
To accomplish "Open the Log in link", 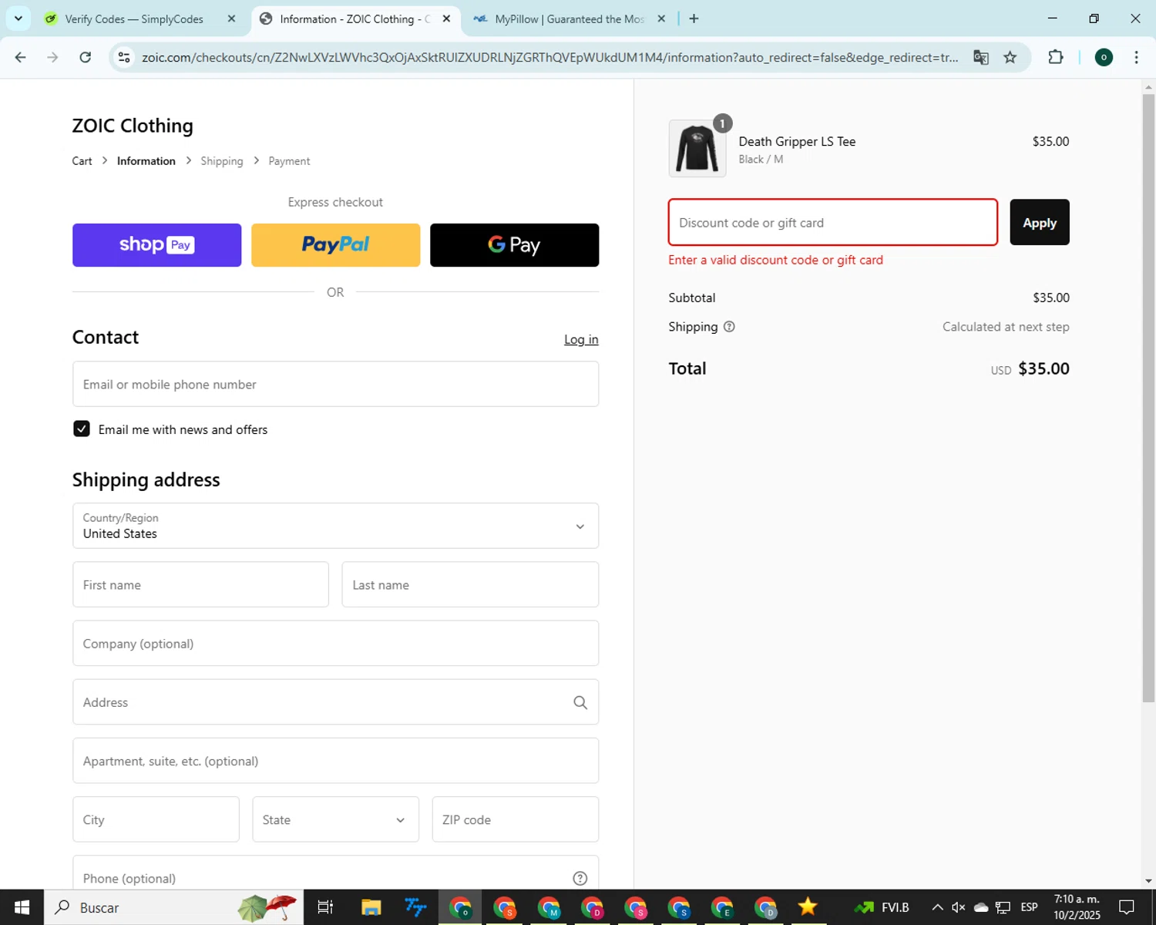I will click(x=581, y=339).
